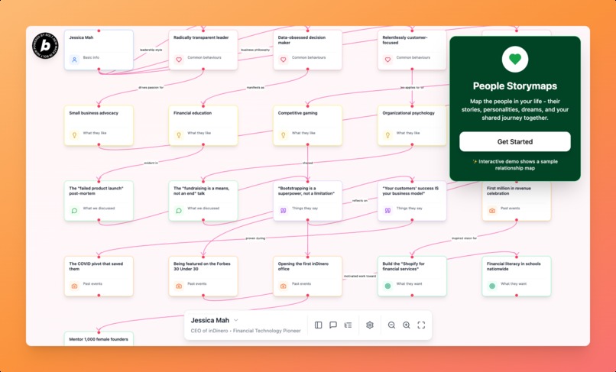Select Opening the first inDinero office title
616x372 pixels.
tap(303, 267)
